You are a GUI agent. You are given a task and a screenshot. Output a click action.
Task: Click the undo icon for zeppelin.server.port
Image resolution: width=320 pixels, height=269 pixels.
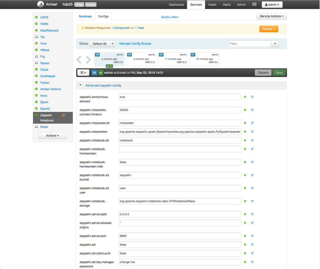(252, 236)
